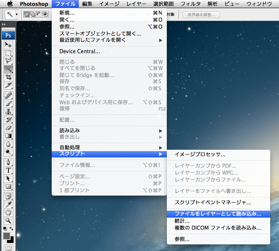Open the 解析 menu

coord(212,4)
